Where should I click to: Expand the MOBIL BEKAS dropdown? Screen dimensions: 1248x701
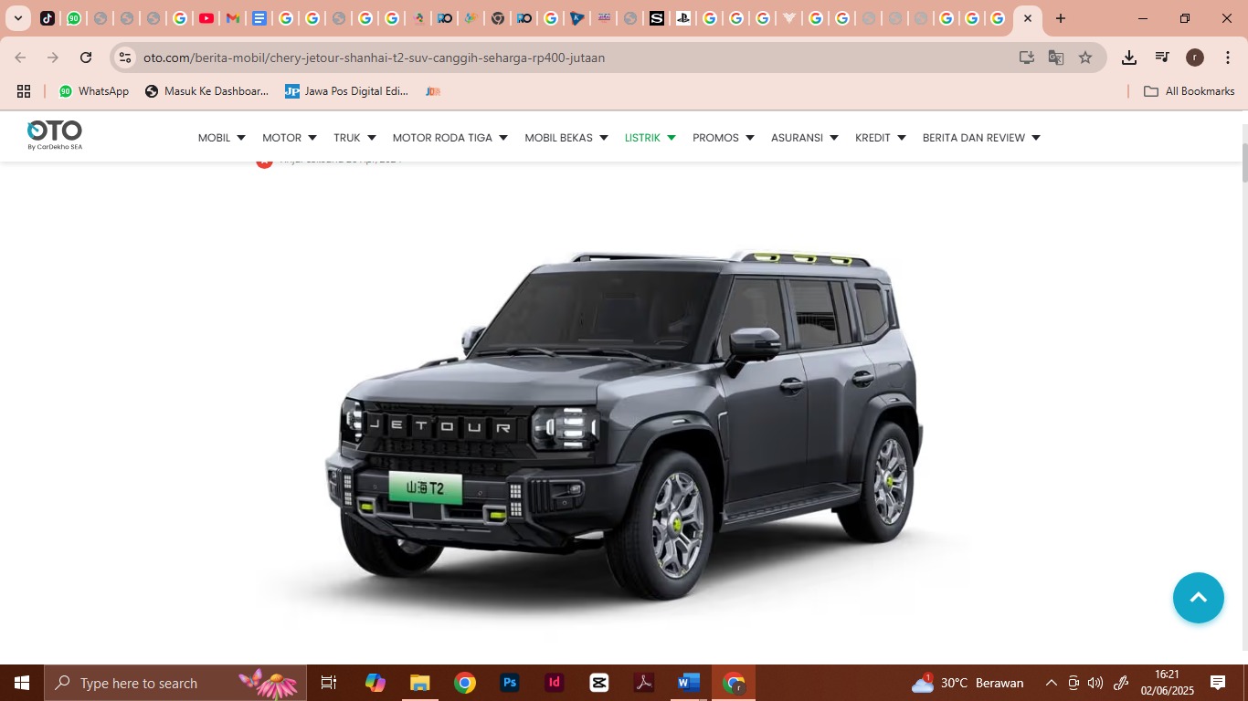click(x=566, y=138)
